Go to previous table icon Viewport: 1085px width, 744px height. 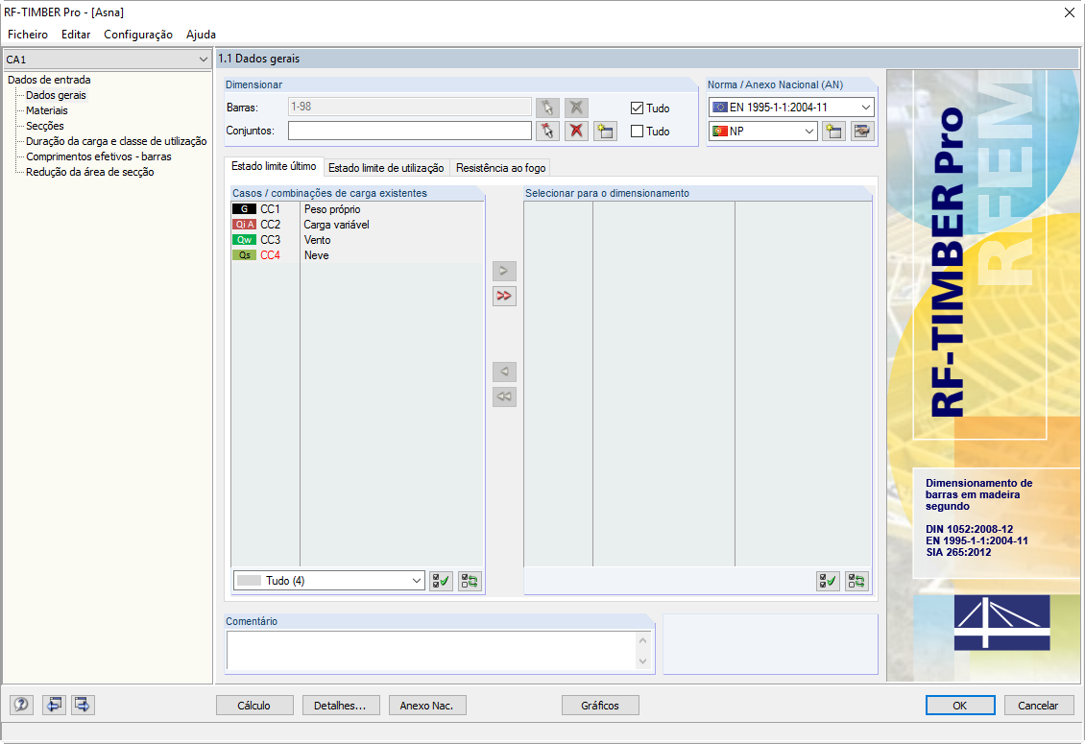(54, 705)
